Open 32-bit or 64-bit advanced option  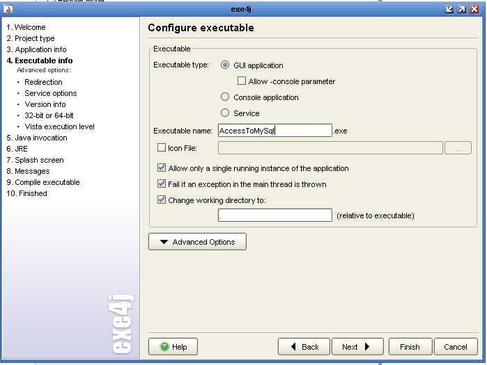(49, 115)
